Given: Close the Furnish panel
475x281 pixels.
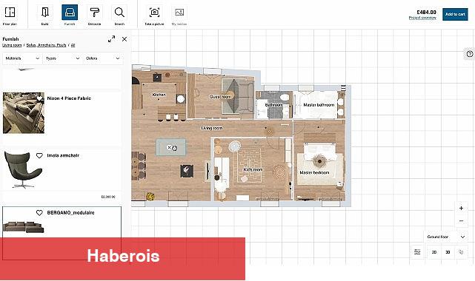Looking at the screenshot, I should pos(124,39).
